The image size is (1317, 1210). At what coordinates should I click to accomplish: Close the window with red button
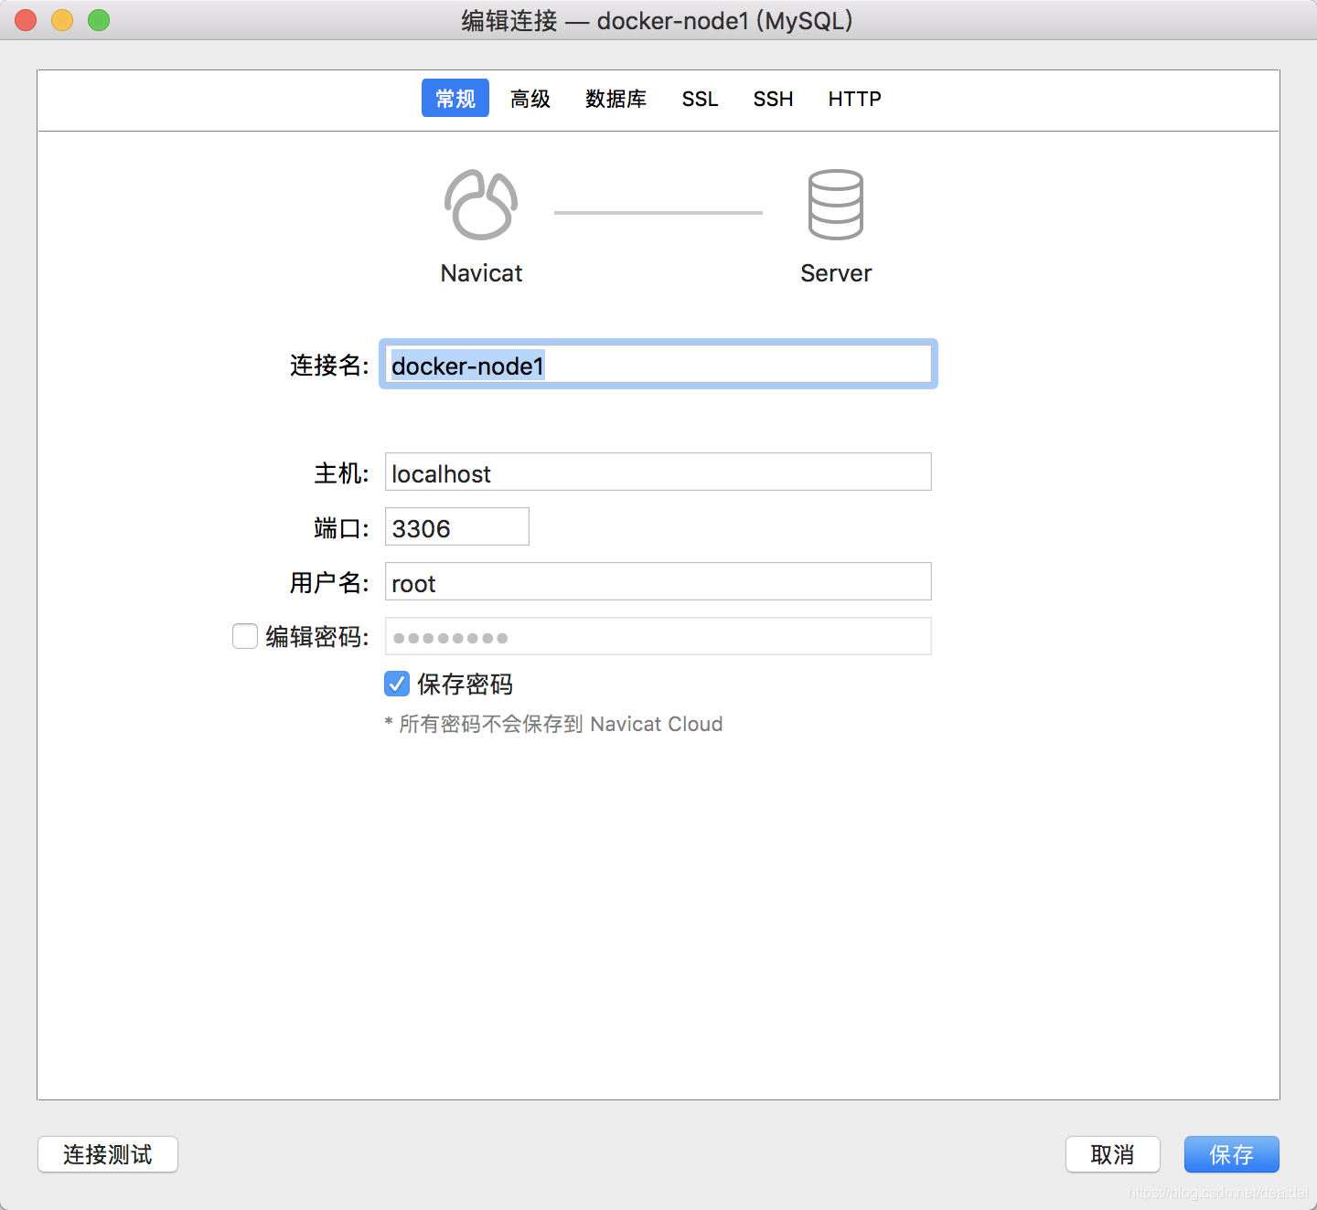pyautogui.click(x=26, y=20)
